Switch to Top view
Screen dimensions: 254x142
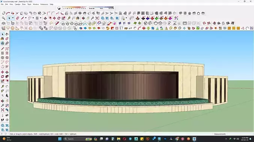[185, 13]
